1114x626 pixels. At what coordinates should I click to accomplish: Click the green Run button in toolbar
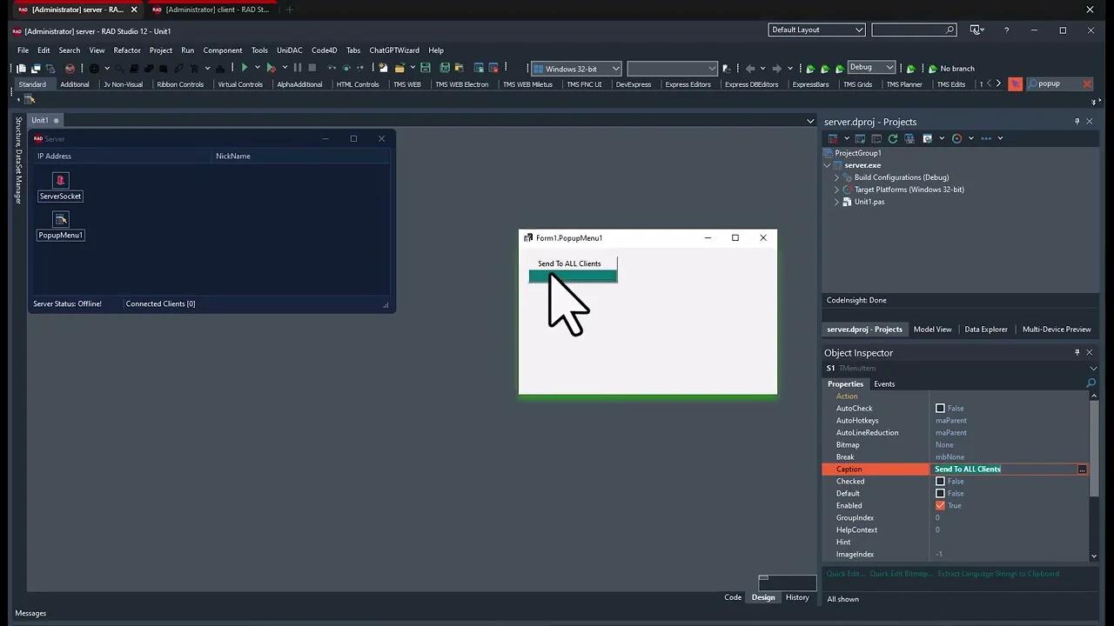(x=245, y=68)
